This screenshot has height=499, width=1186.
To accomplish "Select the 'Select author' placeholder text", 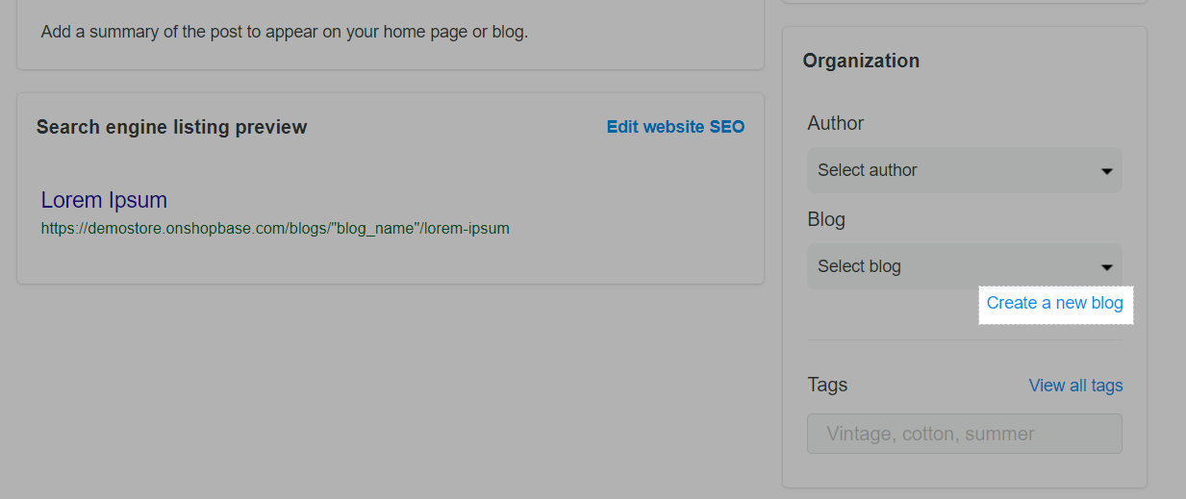I will click(868, 170).
